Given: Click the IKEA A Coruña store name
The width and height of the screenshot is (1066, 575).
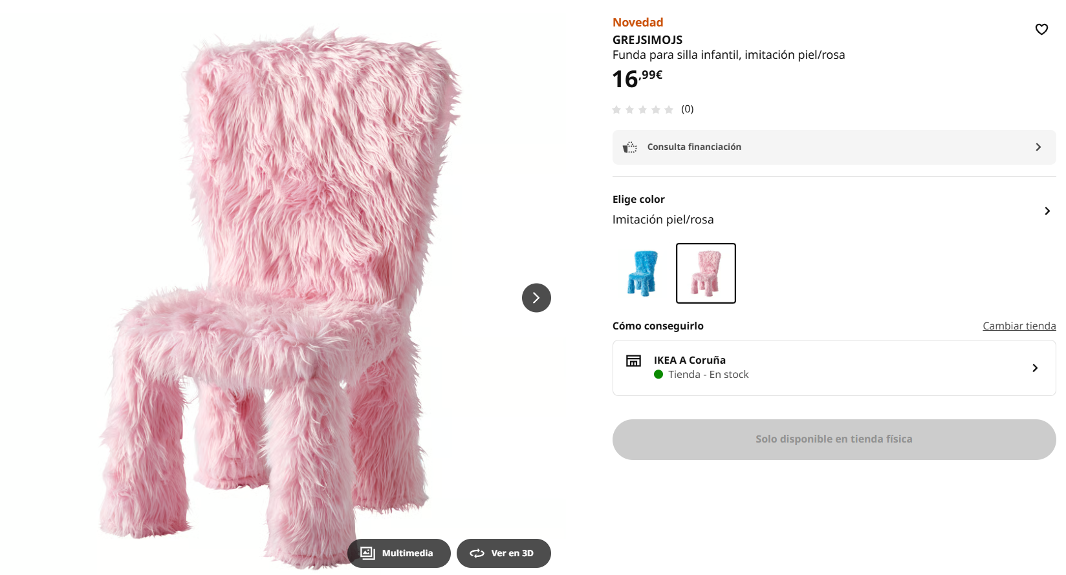Looking at the screenshot, I should point(690,361).
